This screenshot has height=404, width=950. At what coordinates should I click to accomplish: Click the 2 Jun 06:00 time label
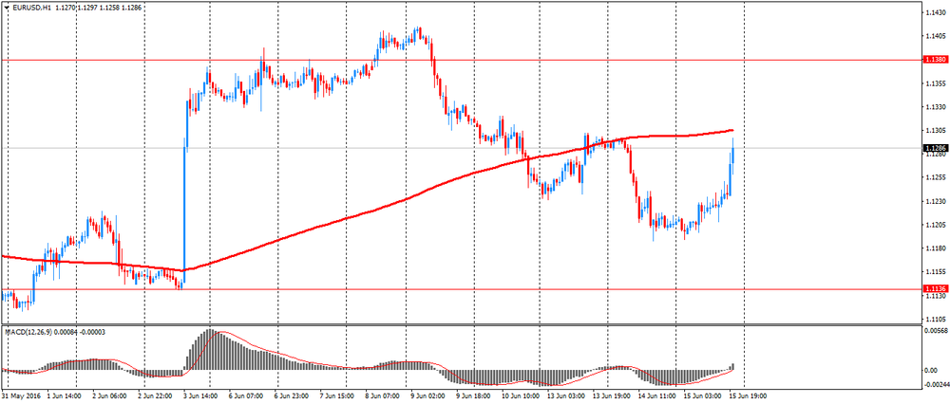109,396
